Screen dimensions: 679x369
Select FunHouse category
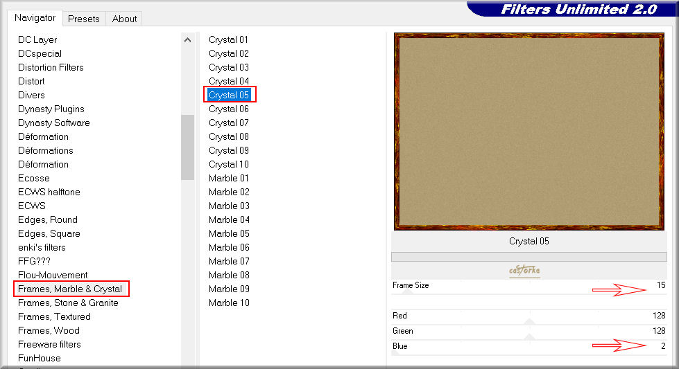pyautogui.click(x=40, y=358)
